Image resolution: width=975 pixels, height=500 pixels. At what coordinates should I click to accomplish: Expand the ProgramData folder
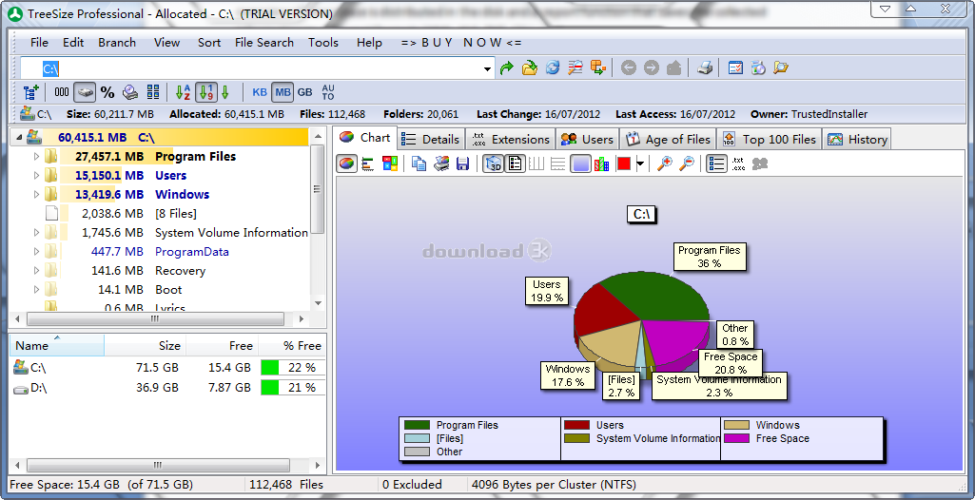click(36, 252)
